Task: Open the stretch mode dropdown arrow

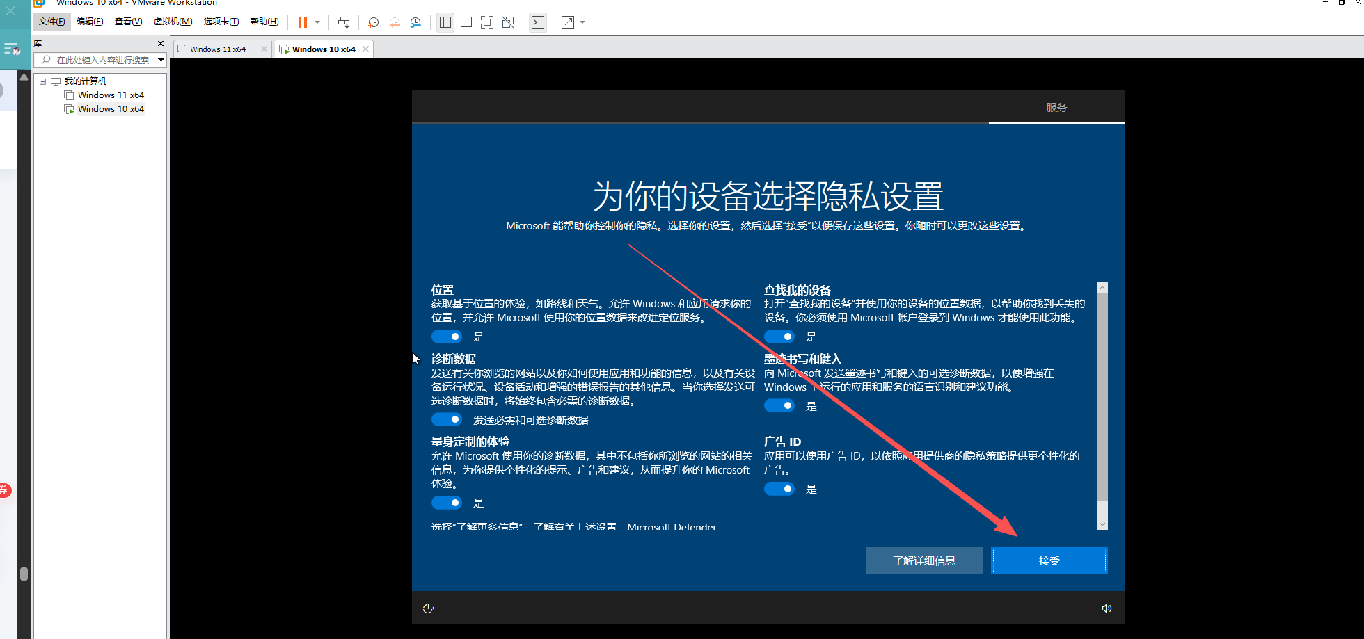Action: [x=582, y=22]
